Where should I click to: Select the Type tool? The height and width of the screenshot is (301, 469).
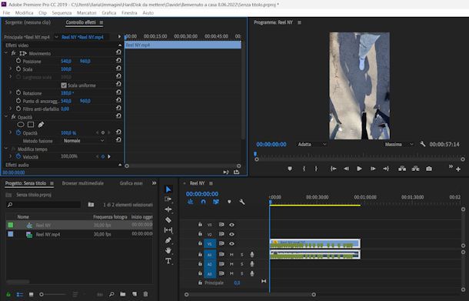(168, 261)
